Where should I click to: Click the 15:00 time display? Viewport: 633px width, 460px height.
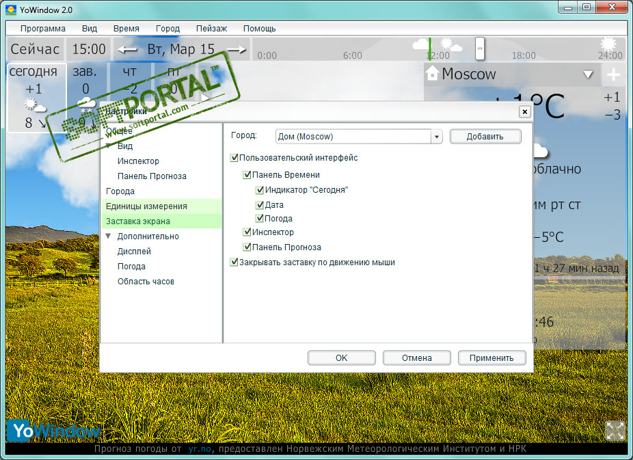88,49
